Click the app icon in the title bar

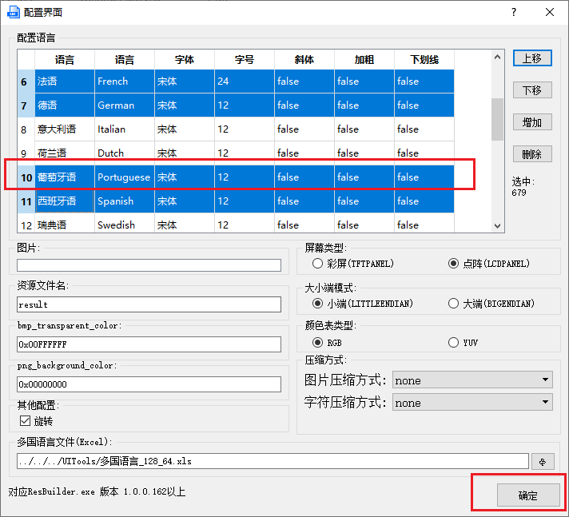[x=14, y=12]
